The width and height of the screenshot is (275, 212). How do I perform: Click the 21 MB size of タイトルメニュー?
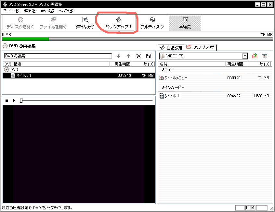(x=263, y=78)
